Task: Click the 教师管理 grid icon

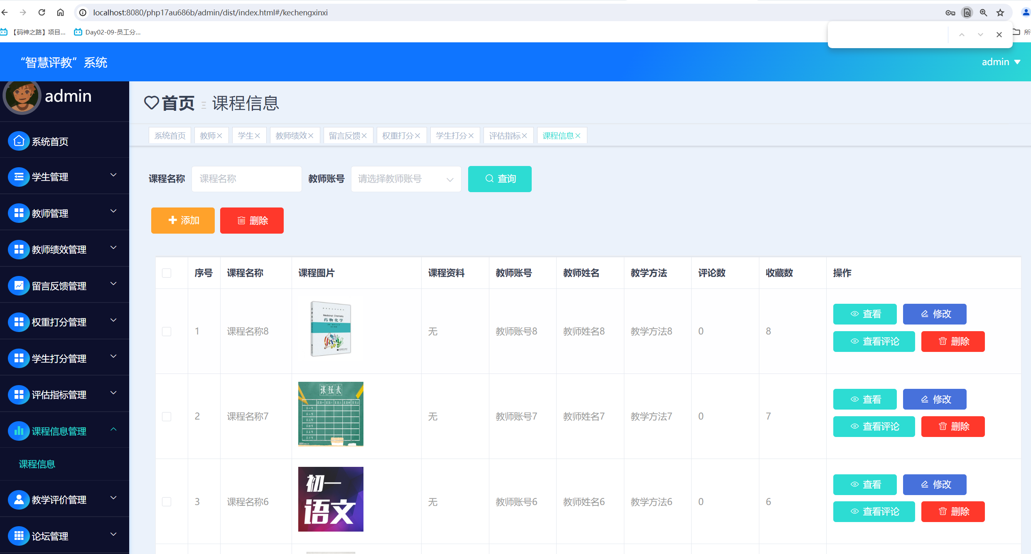Action: [19, 213]
